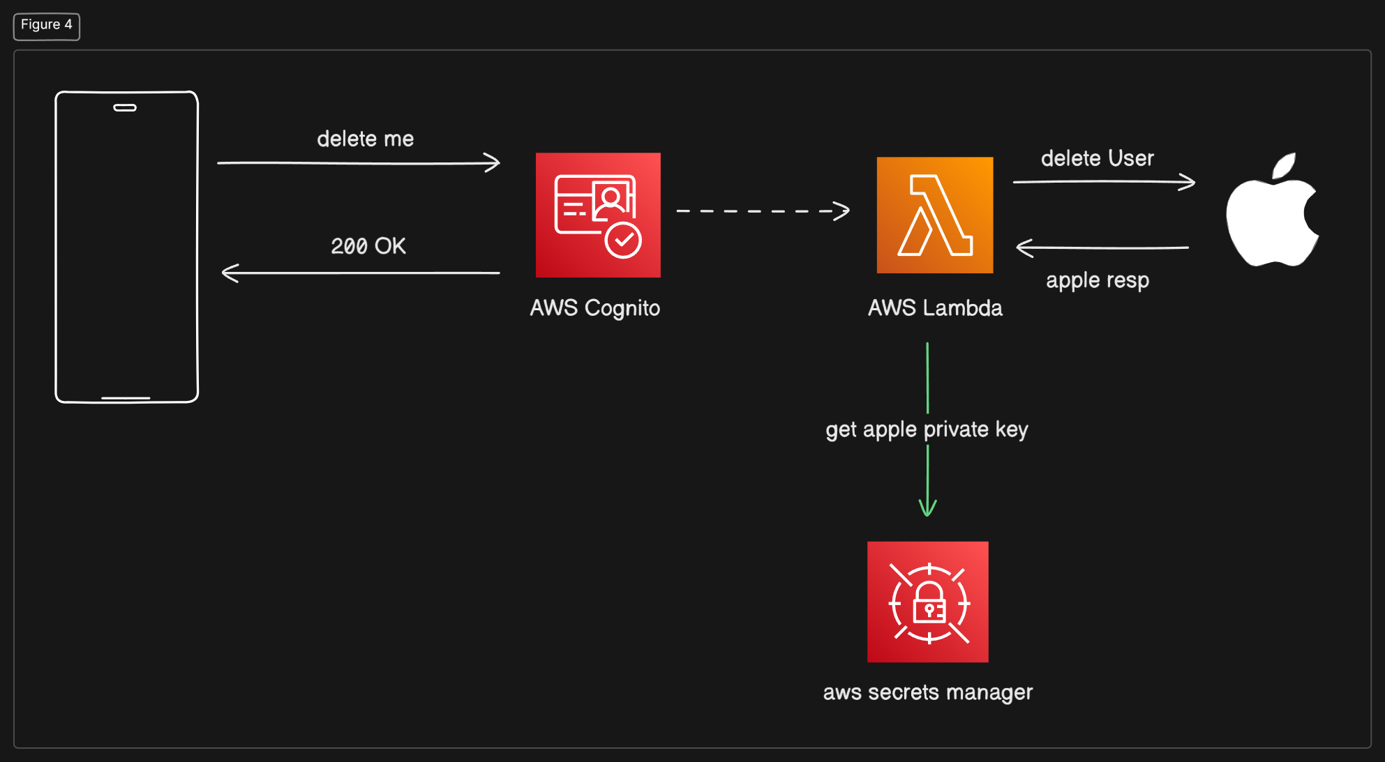The height and width of the screenshot is (762, 1385).
Task: Click the arrow under '200 OK' label
Action: click(x=361, y=273)
